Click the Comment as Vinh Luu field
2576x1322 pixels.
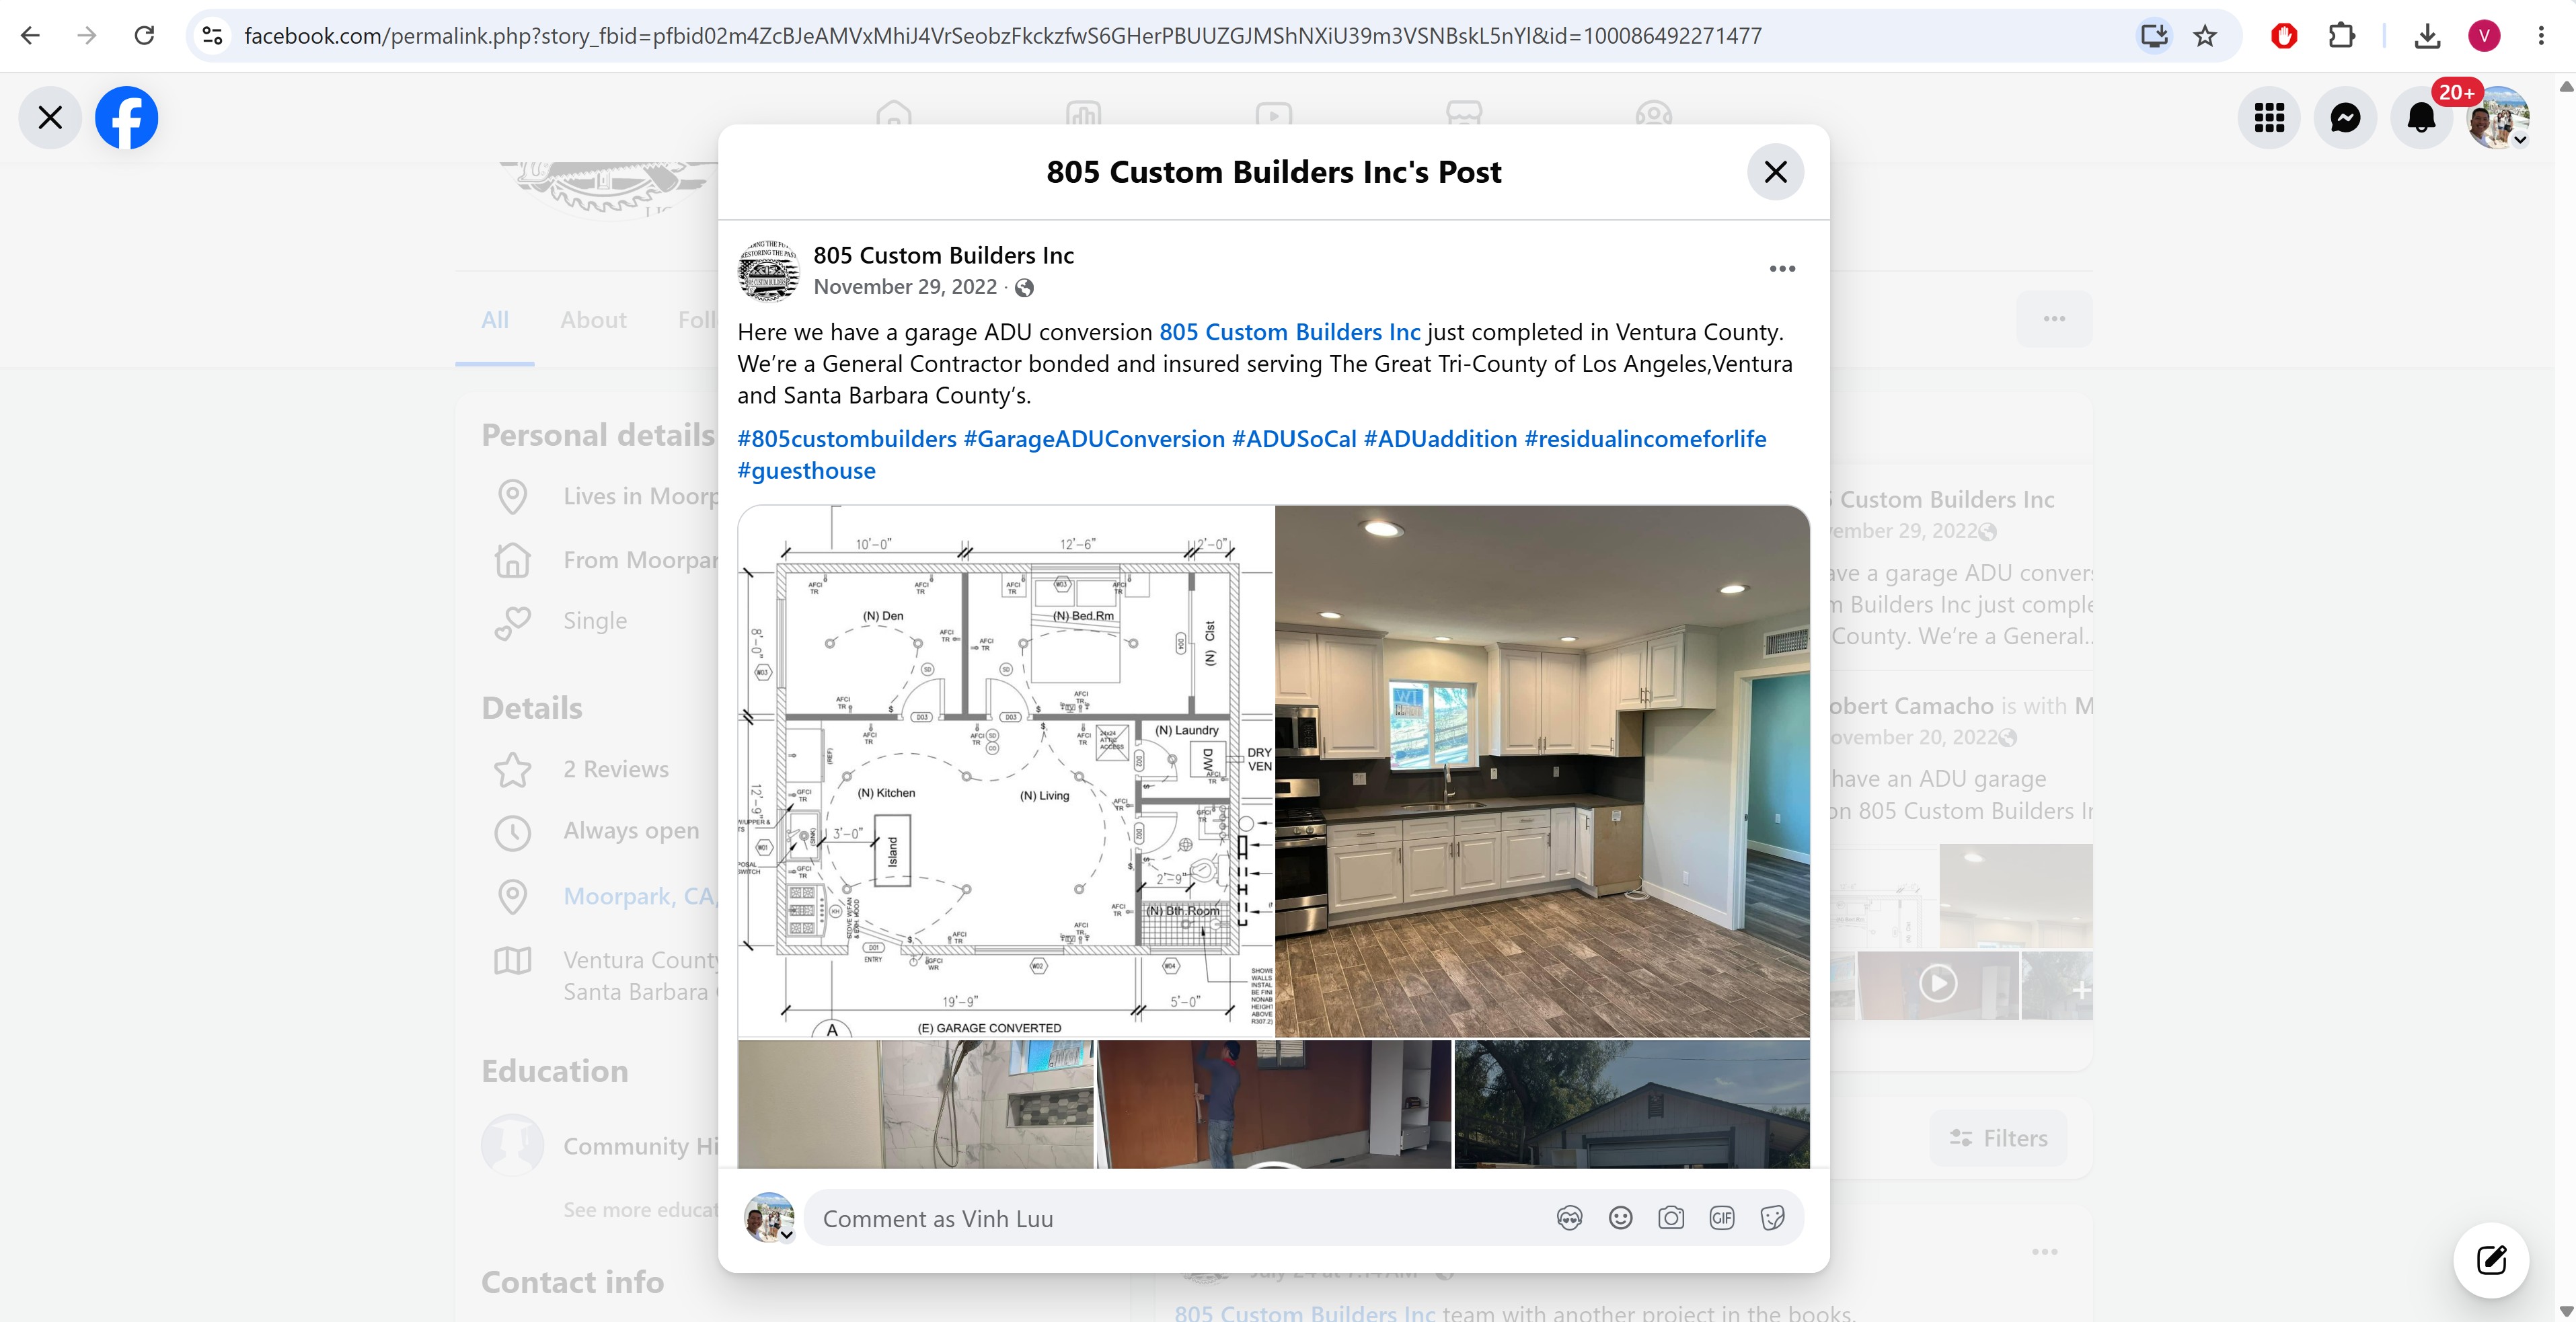click(1180, 1218)
